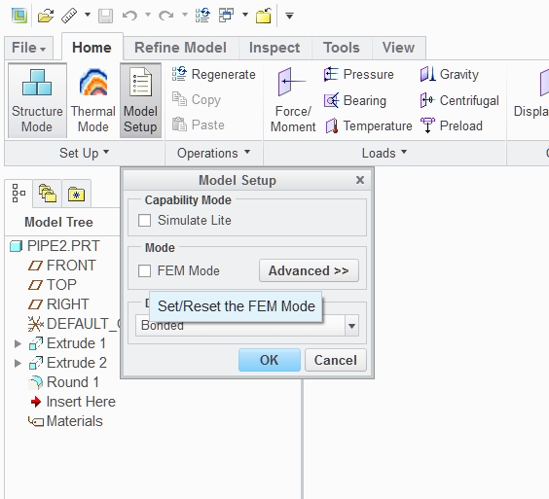
Task: Open the quick access toolbar customize arrow
Action: [289, 16]
